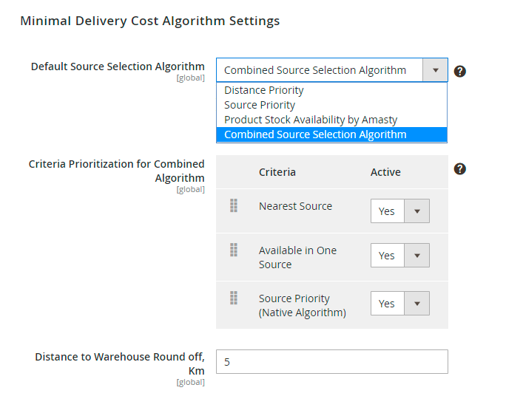Click the Source Priority (Native Algorithm) label
Viewport: 506px width, 396px height.
tap(302, 305)
